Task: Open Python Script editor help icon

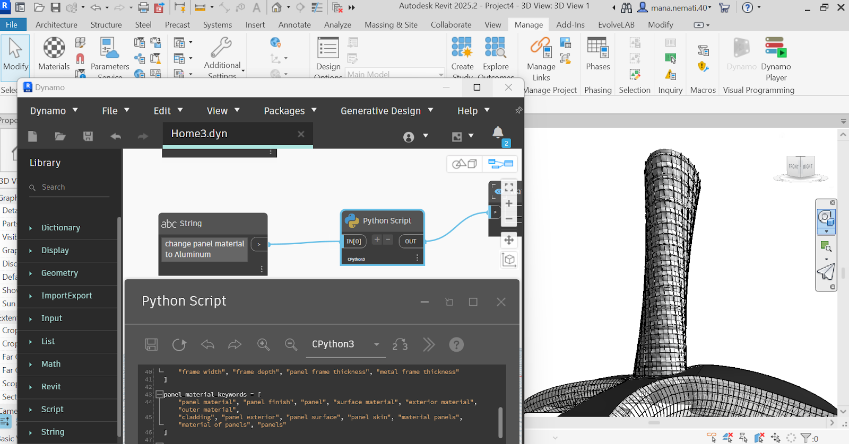Action: coord(456,344)
